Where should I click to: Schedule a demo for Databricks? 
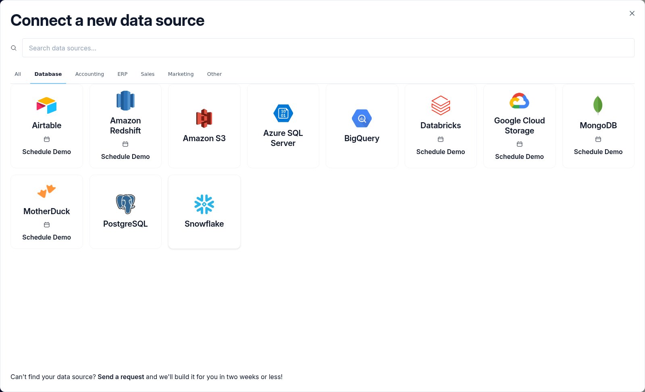pos(441,152)
